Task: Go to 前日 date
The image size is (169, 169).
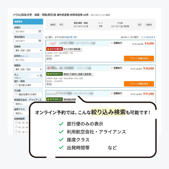Action: coord(61,25)
